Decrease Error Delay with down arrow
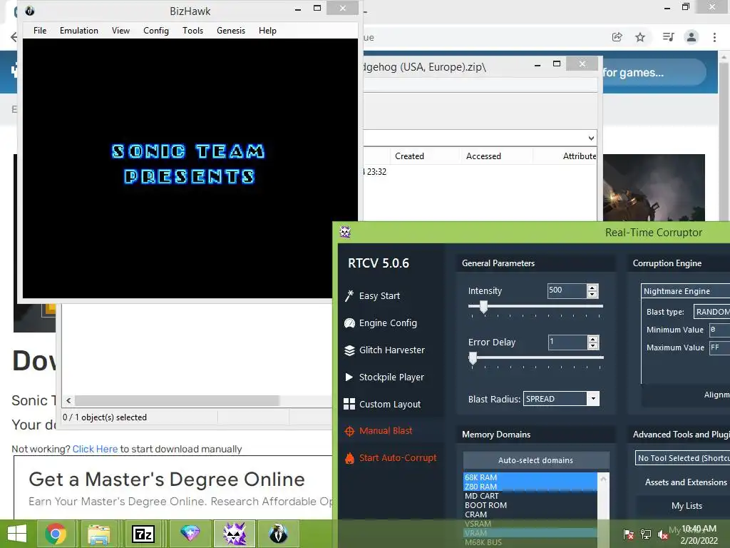Screen dimensions: 730x548 (x=592, y=346)
